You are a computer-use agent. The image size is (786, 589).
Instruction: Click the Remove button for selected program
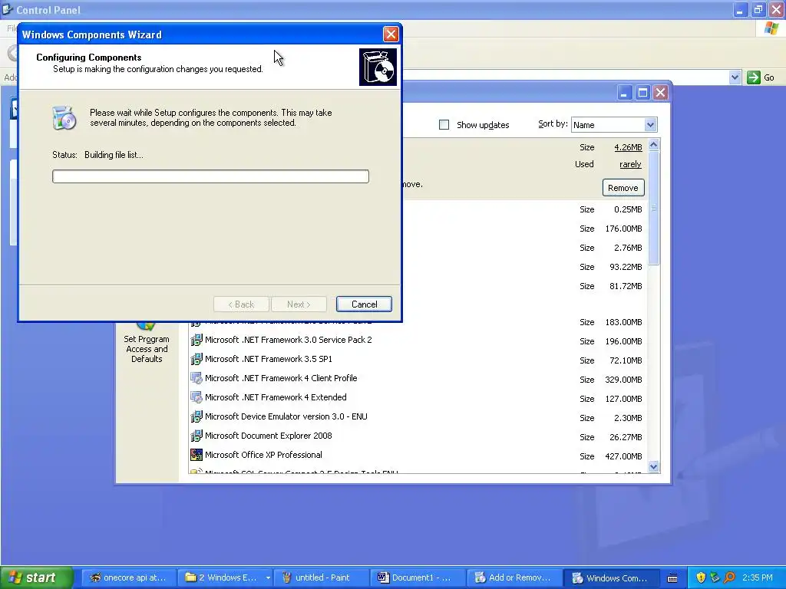tap(623, 188)
